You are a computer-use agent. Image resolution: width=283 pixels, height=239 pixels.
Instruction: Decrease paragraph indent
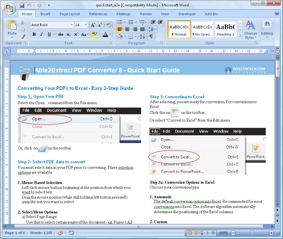tap(153, 22)
